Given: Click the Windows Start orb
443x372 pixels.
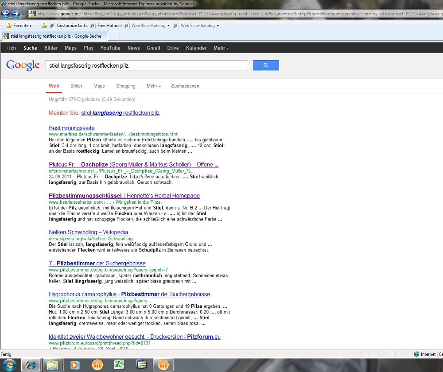Looking at the screenshot, I should point(9,364).
